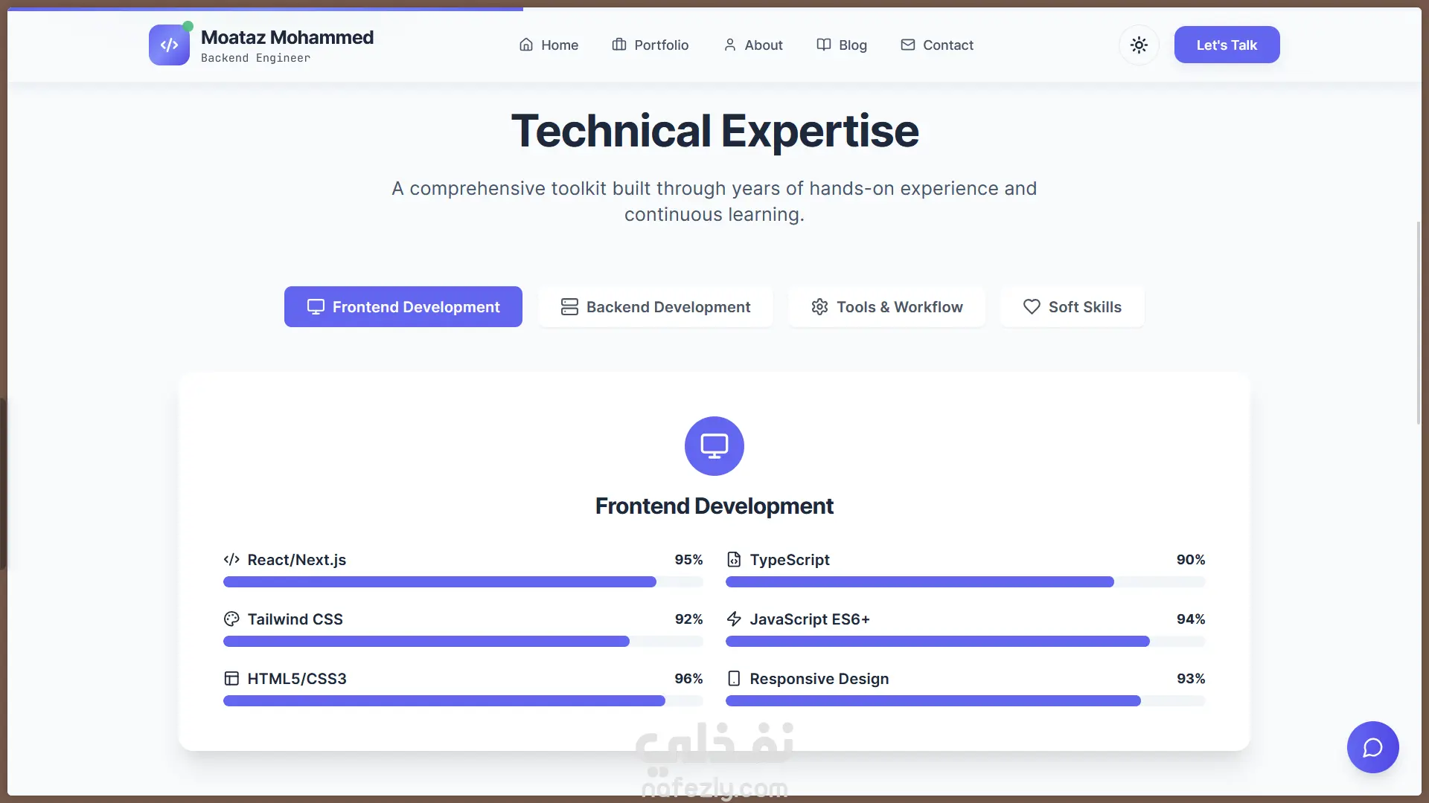Viewport: 1429px width, 803px height.
Task: Go to the Home nav link
Action: click(549, 45)
